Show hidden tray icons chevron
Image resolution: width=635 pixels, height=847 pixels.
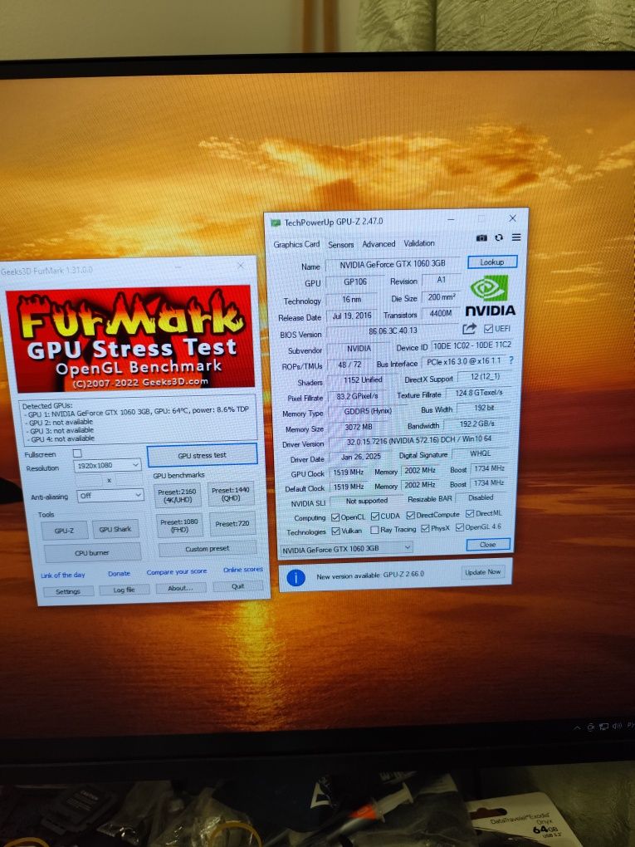pyautogui.click(x=577, y=728)
